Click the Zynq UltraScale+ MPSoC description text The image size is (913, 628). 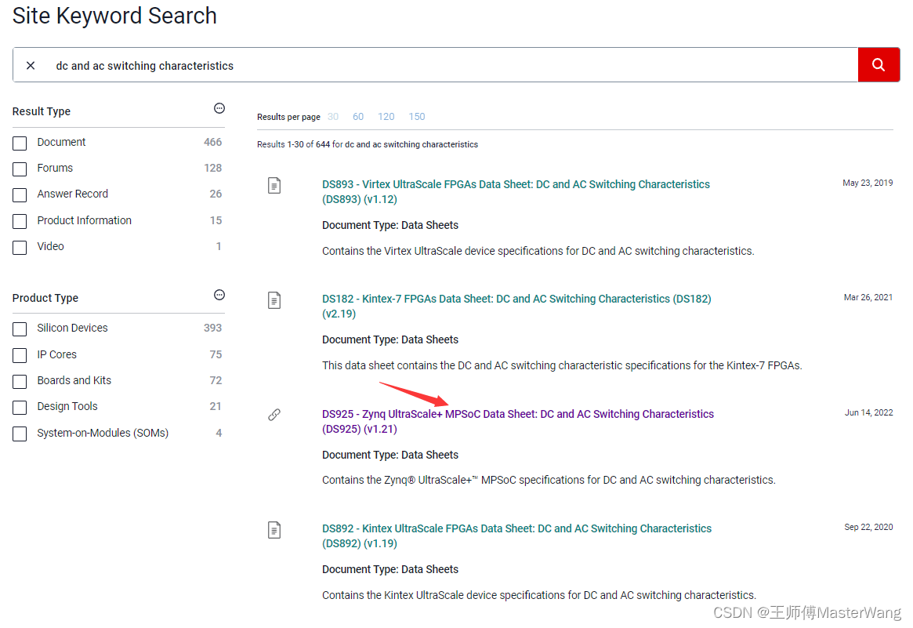point(549,480)
